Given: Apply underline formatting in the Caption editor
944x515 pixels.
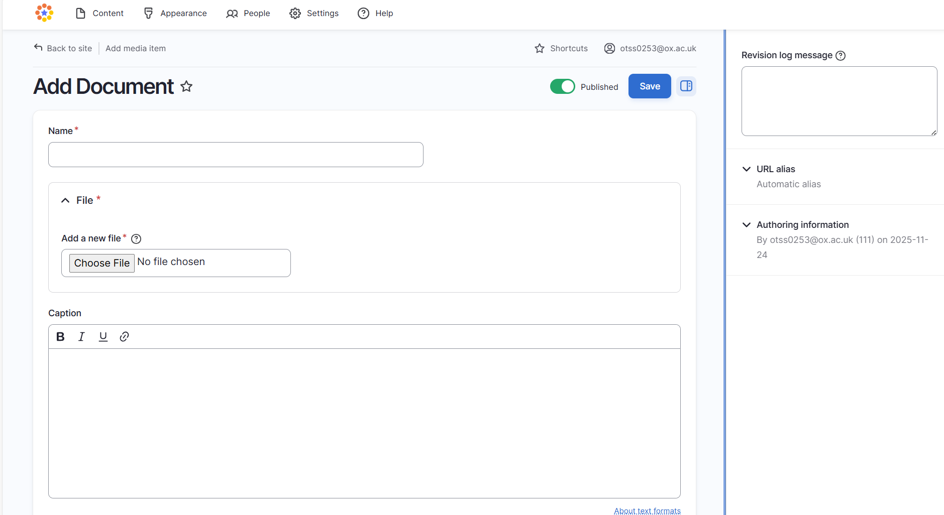Looking at the screenshot, I should (x=103, y=336).
